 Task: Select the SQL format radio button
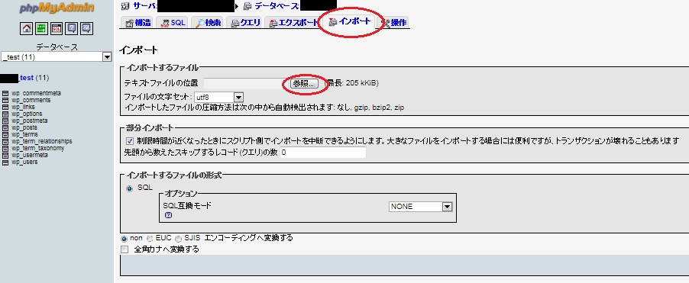click(x=130, y=188)
